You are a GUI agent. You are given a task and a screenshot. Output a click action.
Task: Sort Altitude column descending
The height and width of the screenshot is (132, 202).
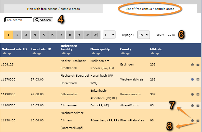157,54
